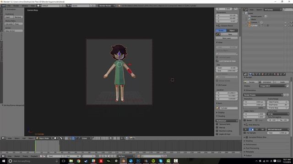Click the editor type icon in properties header
The width and height of the screenshot is (293, 164).
click(245, 74)
